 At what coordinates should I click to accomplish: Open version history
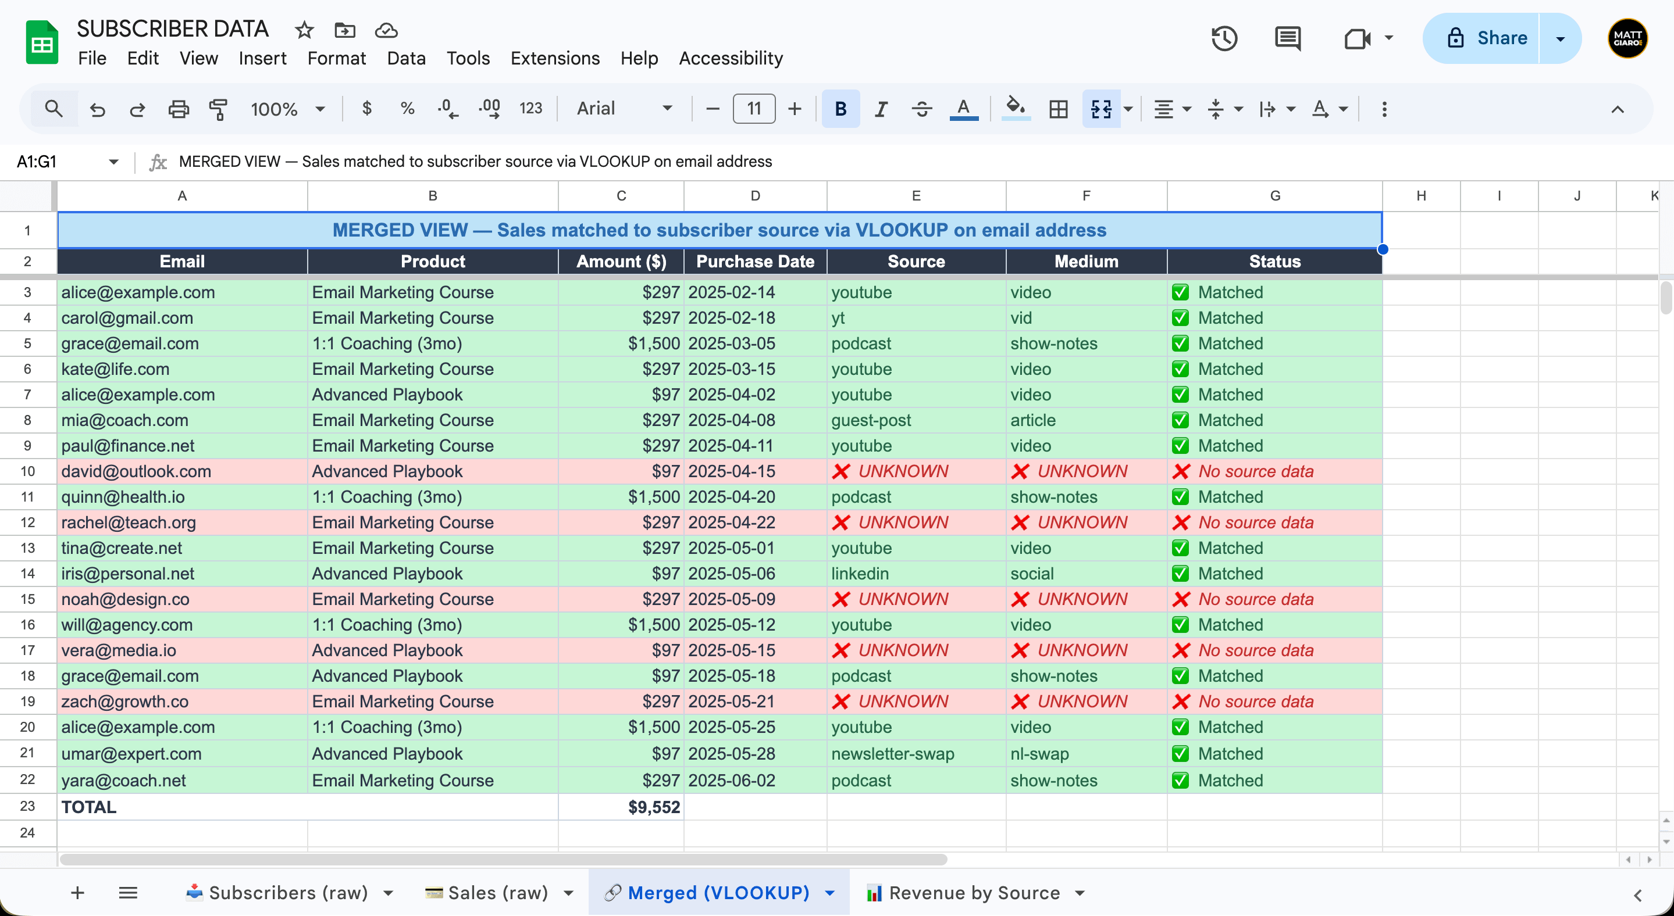tap(1225, 39)
